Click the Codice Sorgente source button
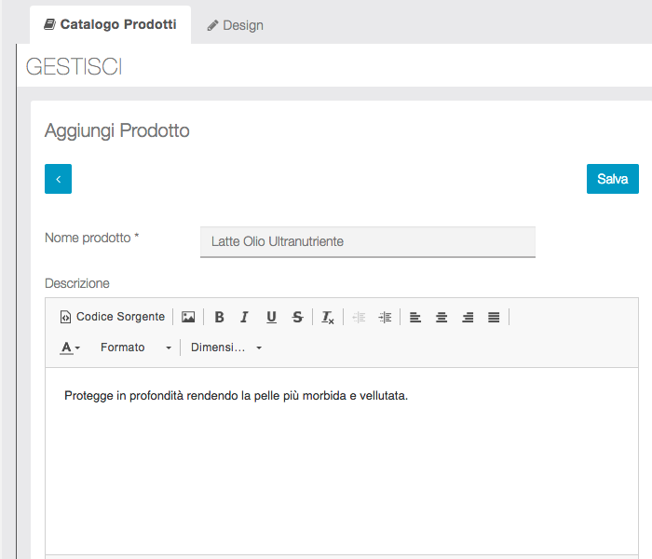The image size is (652, 559). coord(113,317)
